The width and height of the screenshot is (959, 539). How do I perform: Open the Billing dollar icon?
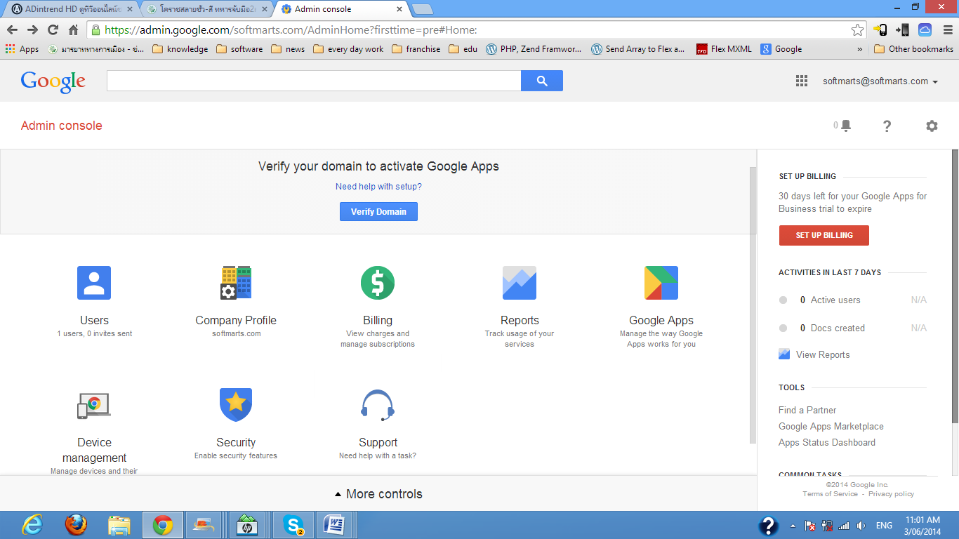[378, 283]
